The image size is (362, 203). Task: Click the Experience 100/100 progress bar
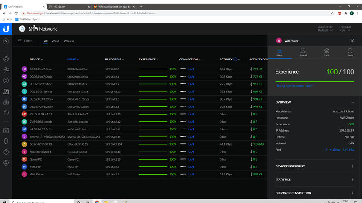coord(314,82)
